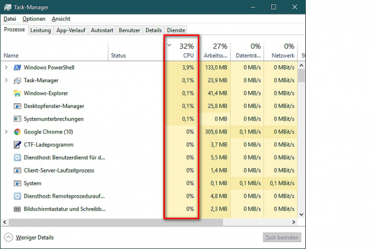This screenshot has width=376, height=249.
Task: Open the Autostart tab
Action: click(x=102, y=30)
